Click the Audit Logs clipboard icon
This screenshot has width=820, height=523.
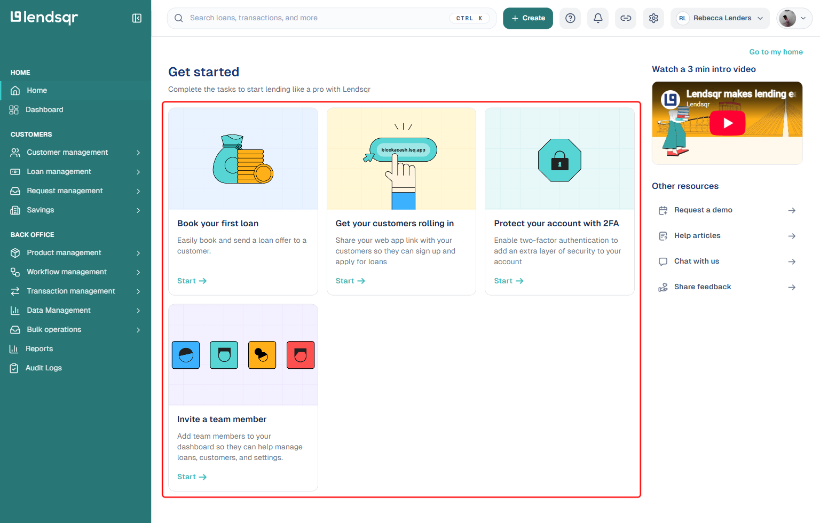point(14,368)
